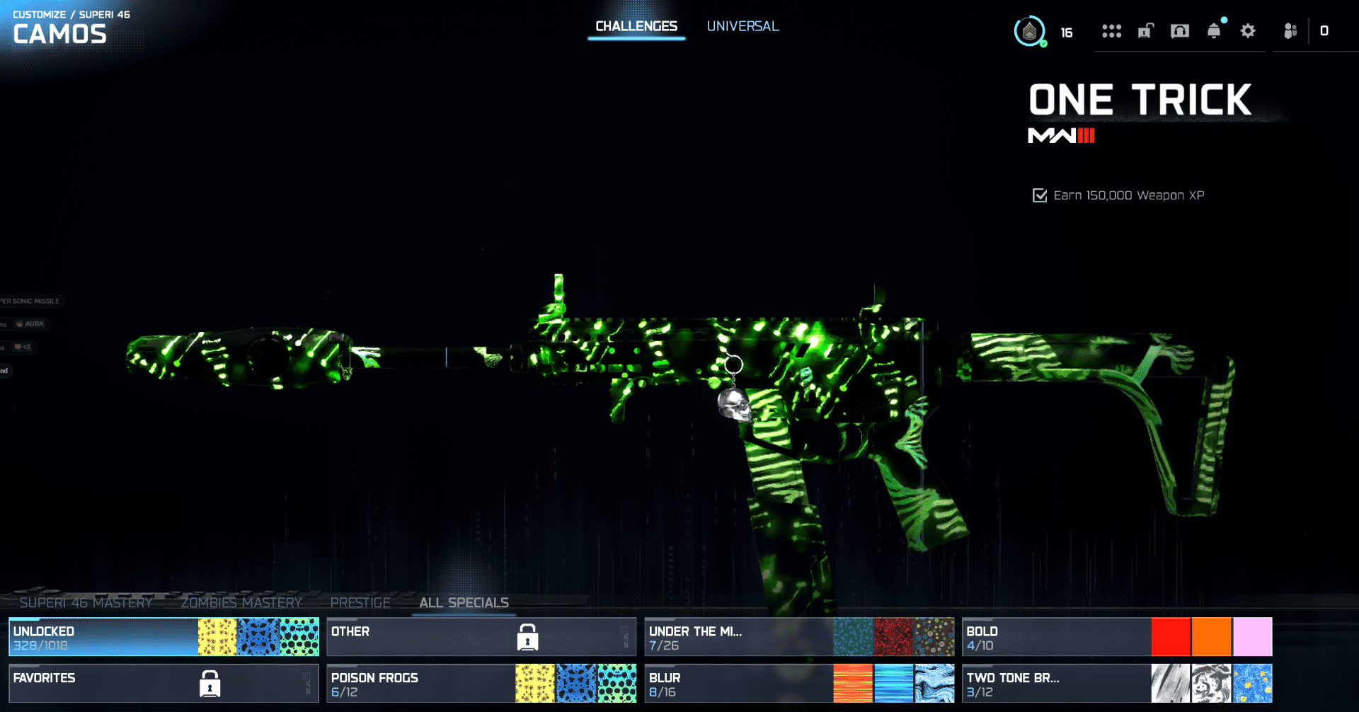Open the notifications bell
This screenshot has height=712, width=1359.
tap(1214, 31)
